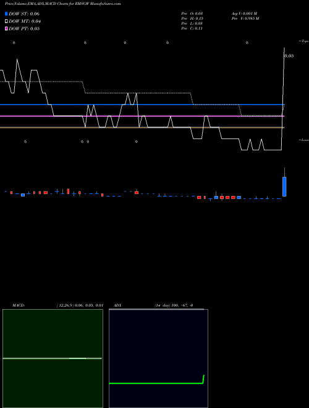Screen dimensions: 309x408
Task: Click the 'Pre V: 0.985 M' volume text
Action: coord(245,19)
